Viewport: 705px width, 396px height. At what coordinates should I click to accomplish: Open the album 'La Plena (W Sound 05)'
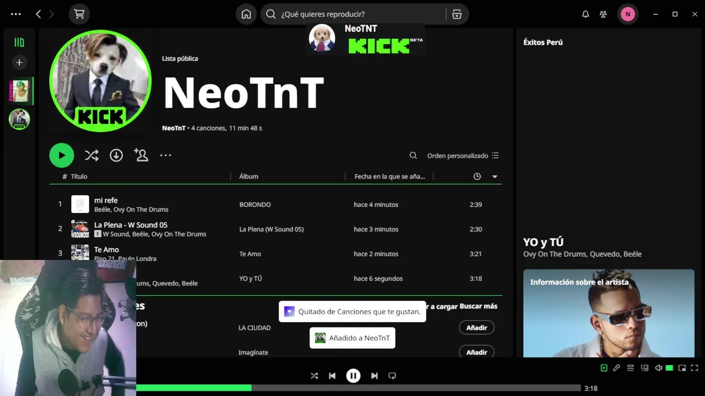coord(272,229)
